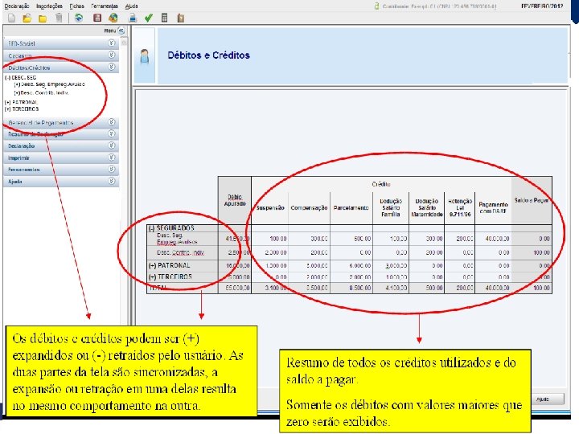Expand the Cadastro panel chevron
This screenshot has height=434, width=579.
coord(112,55)
